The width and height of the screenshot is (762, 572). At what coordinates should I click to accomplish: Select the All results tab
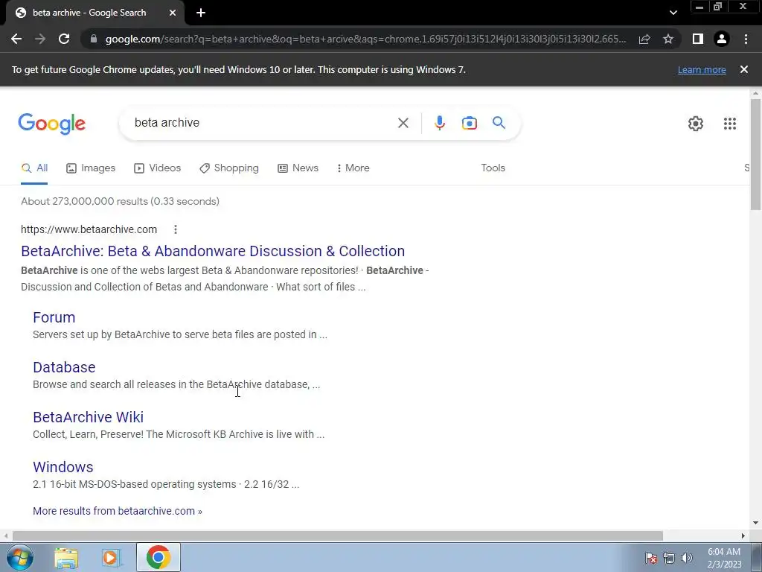click(x=34, y=168)
